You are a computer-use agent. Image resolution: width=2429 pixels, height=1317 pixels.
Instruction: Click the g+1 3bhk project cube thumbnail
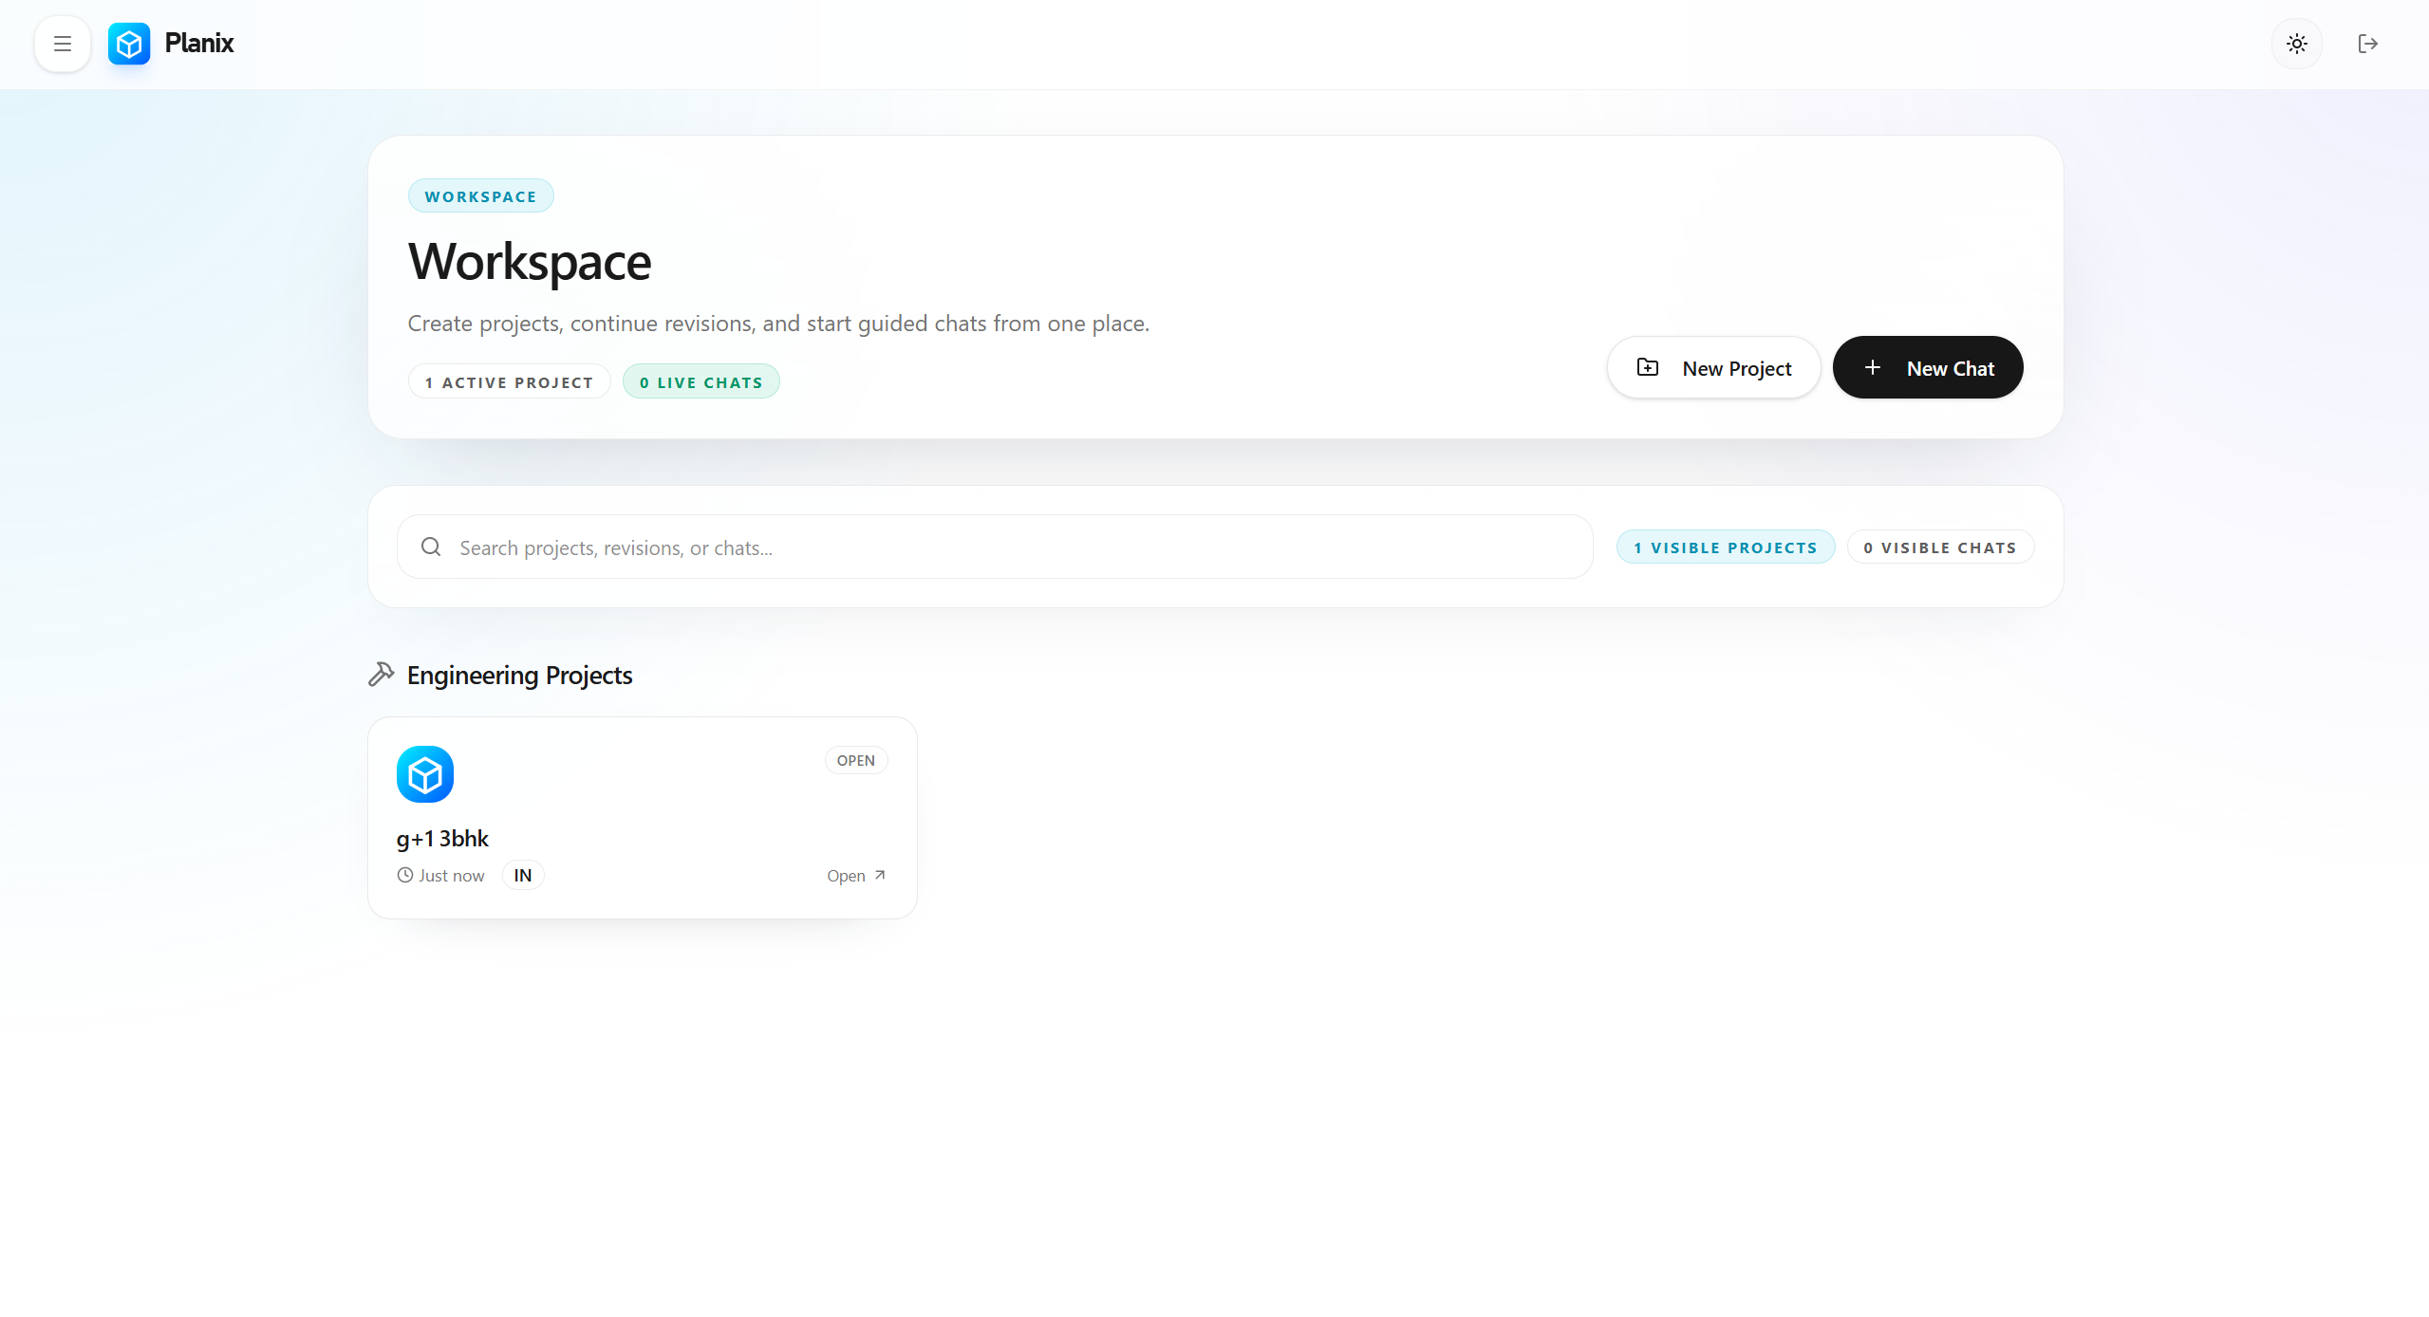[x=424, y=774]
